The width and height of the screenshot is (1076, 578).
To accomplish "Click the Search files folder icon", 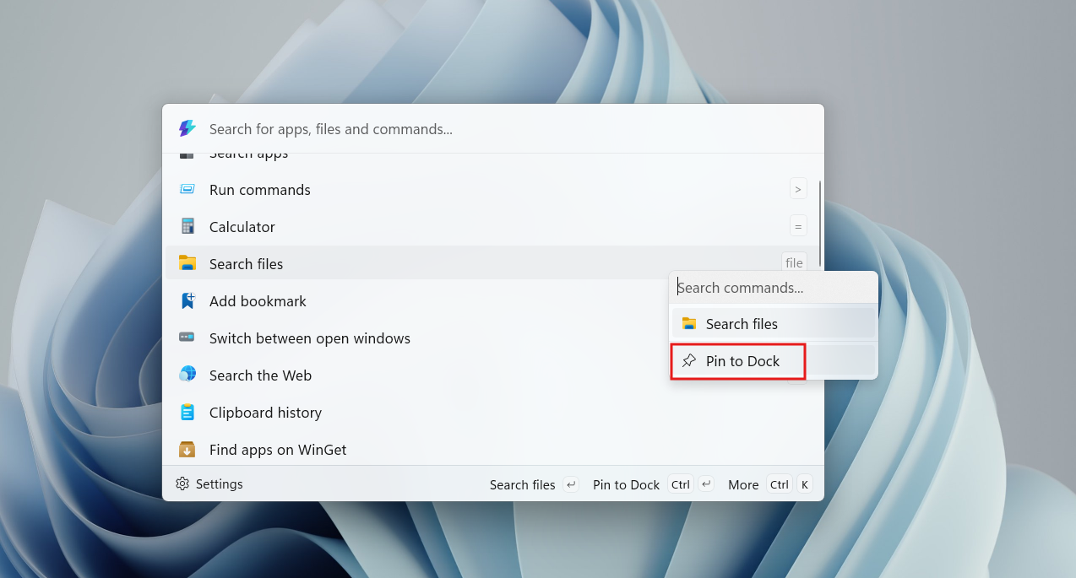I will click(x=187, y=263).
